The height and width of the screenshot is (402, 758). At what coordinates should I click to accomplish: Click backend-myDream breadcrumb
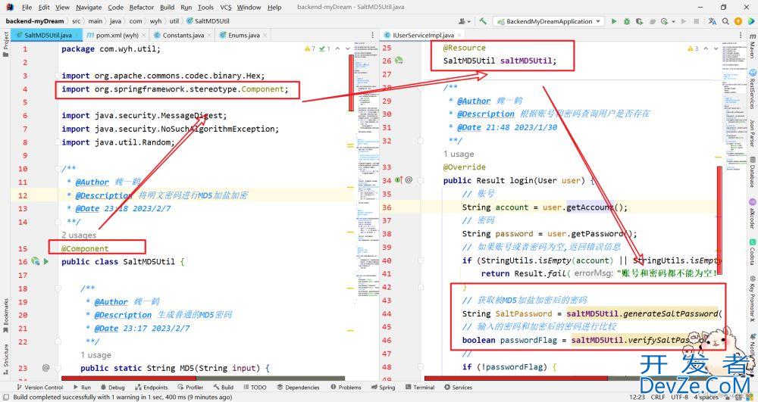pyautogui.click(x=34, y=21)
